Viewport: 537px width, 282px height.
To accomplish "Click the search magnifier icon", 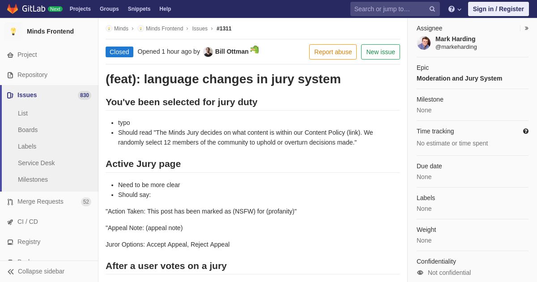I will pyautogui.click(x=432, y=9).
